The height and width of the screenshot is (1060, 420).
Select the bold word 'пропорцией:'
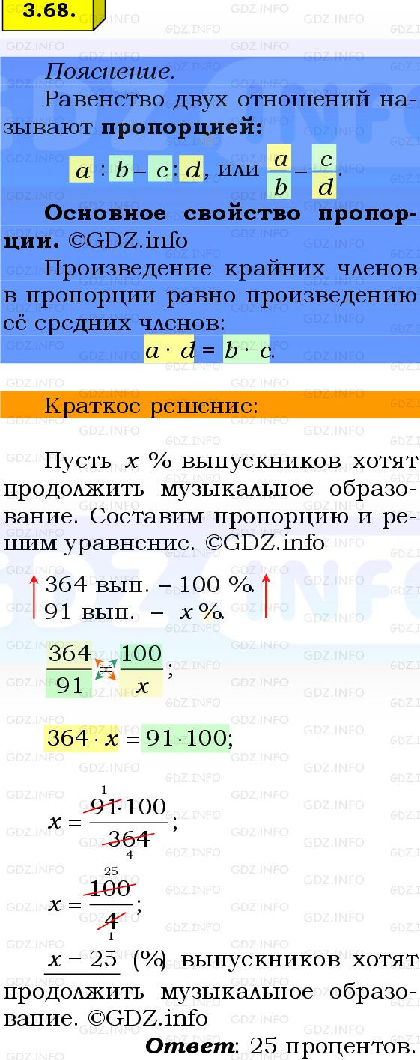point(181,127)
